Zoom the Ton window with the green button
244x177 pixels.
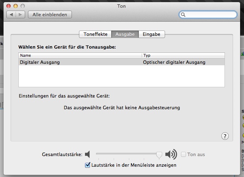click(x=22, y=6)
